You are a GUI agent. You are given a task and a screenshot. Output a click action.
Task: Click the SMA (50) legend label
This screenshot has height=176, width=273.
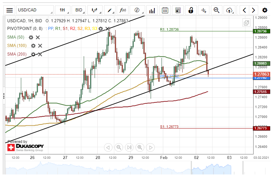pos(16,37)
